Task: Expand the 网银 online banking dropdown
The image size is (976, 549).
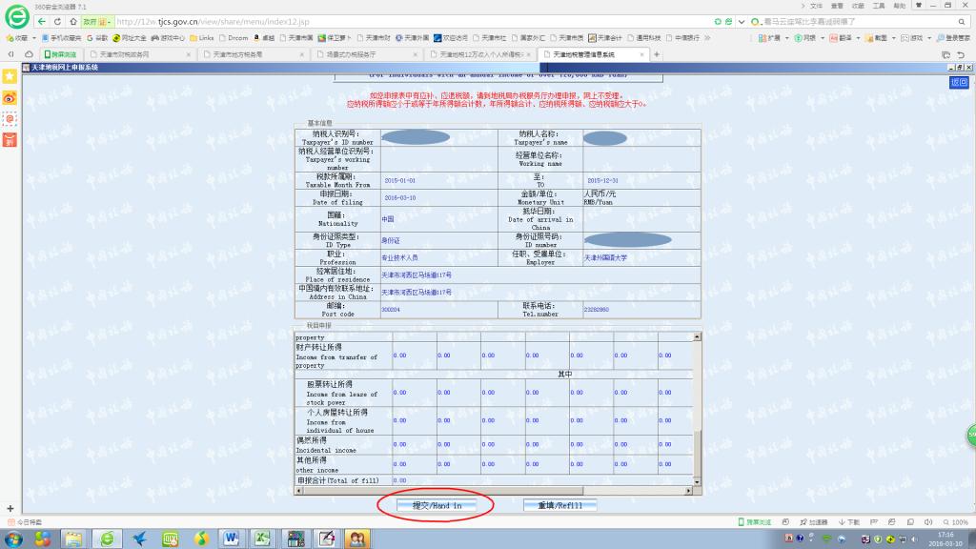Action: 823,38
